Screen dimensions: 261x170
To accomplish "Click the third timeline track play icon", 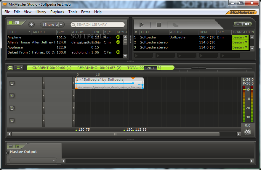I will (x=12, y=108).
